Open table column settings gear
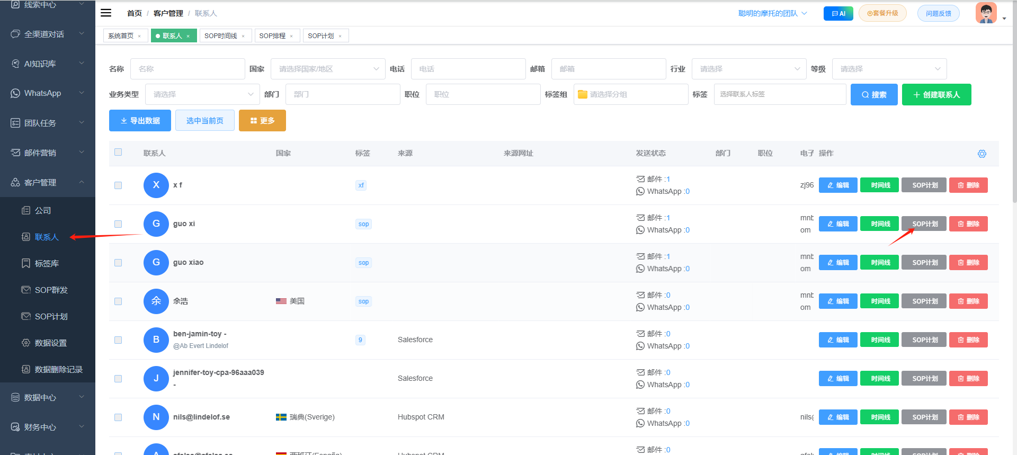Viewport: 1017px width, 455px height. [982, 154]
